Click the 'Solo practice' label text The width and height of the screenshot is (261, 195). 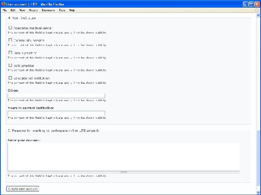point(24,66)
